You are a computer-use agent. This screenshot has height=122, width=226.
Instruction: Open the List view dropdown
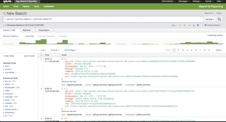[43, 50]
